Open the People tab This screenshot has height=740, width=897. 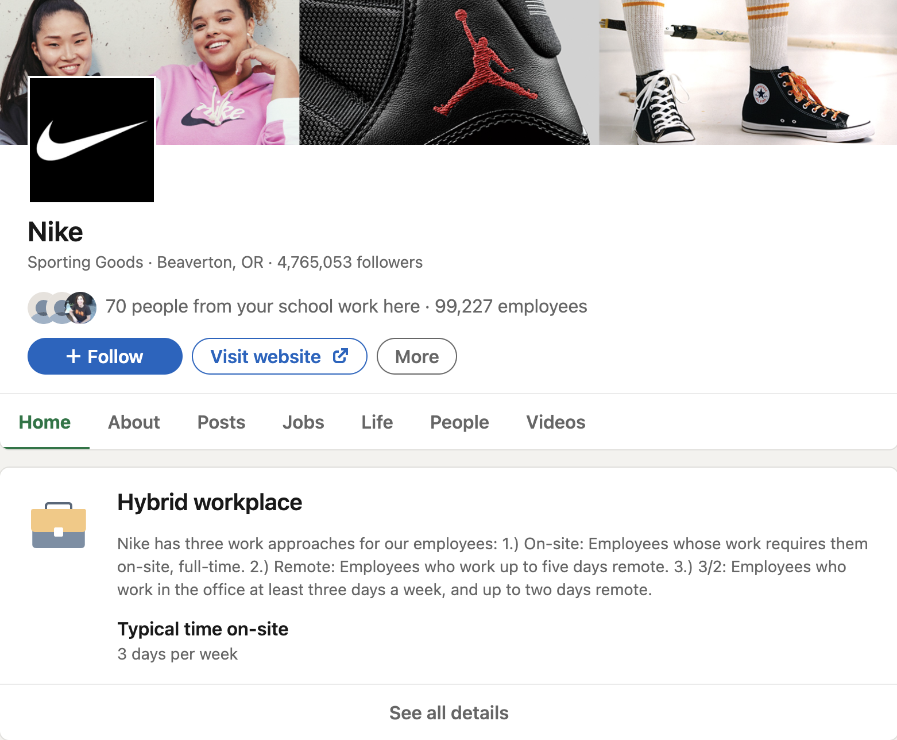point(459,422)
